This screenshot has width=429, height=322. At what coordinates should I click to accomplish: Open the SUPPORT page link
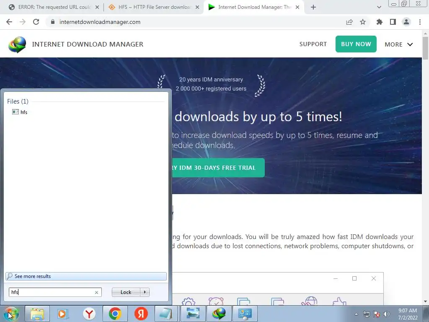pos(313,44)
